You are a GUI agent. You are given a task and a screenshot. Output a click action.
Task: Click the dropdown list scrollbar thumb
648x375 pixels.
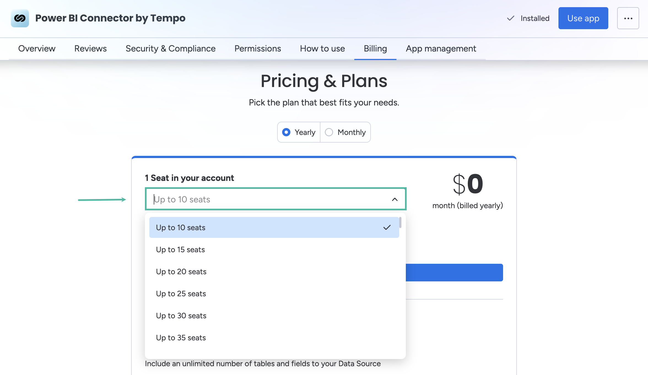click(400, 222)
